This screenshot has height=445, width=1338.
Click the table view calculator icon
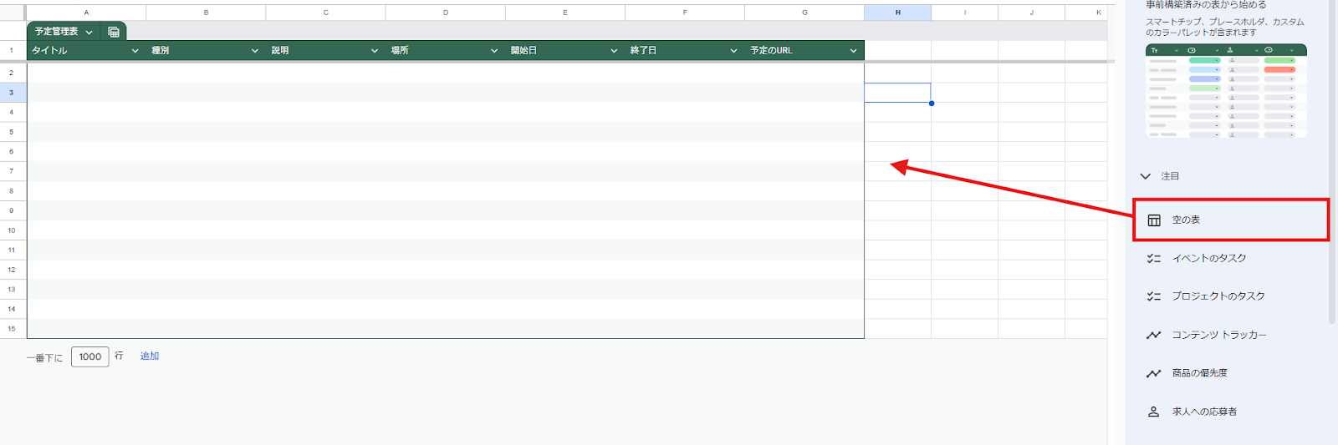pos(114,32)
